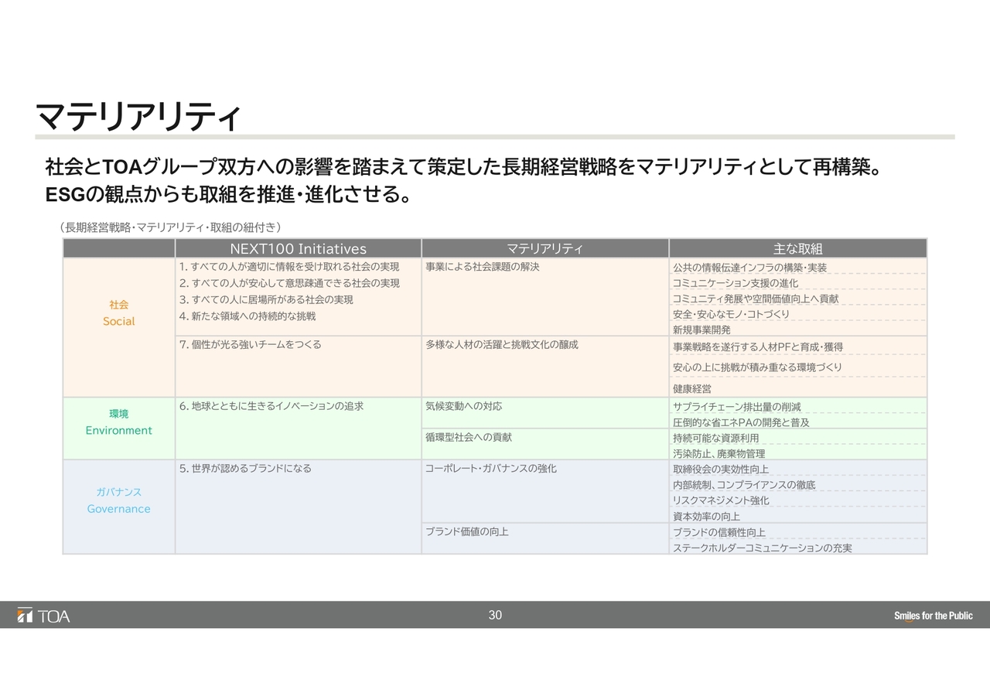Click the ガバナンス Governance row label
Viewport: 990px width, 700px height.
(119, 500)
